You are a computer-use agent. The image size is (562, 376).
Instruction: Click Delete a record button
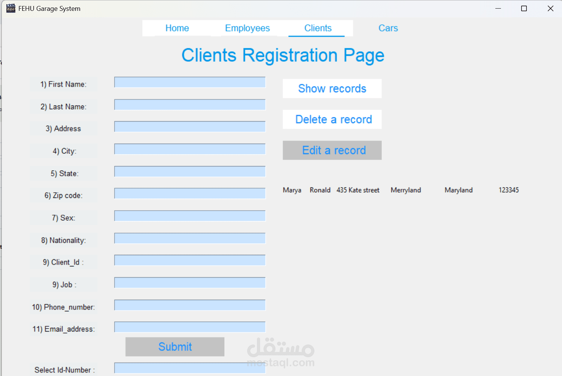332,119
